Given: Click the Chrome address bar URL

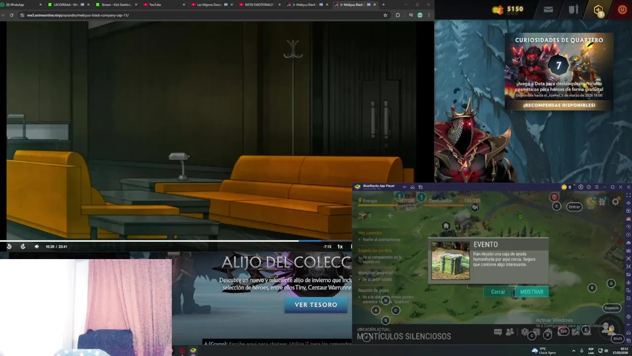Looking at the screenshot, I should click(78, 15).
